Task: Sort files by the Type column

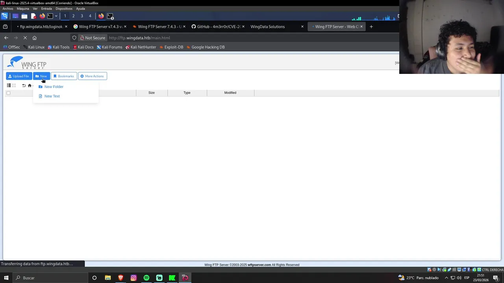Action: coord(187,93)
